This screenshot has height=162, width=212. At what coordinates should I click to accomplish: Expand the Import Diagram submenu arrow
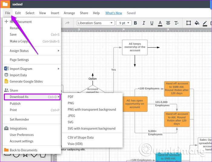point(58,69)
